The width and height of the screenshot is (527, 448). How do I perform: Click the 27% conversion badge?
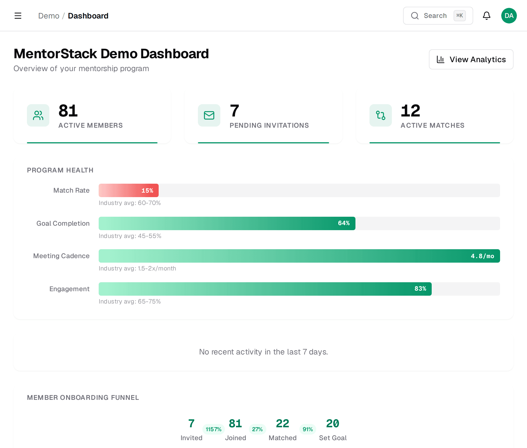pos(257,429)
